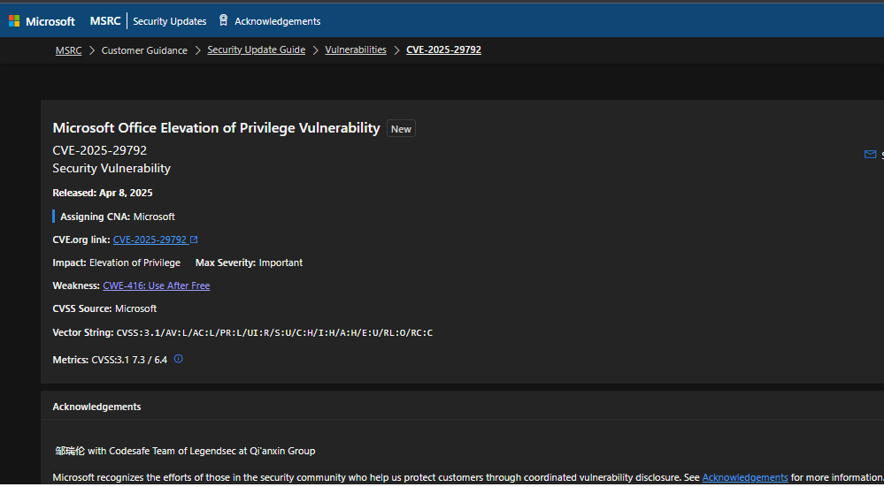Screen dimensions: 884x487
Task: Open the CWE-416: Use After Free link
Action: pos(156,285)
